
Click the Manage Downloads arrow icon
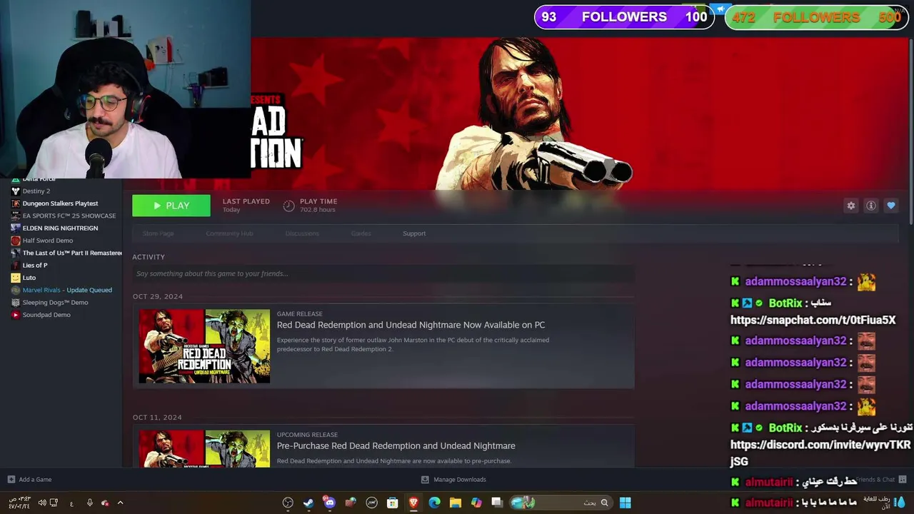click(x=425, y=480)
